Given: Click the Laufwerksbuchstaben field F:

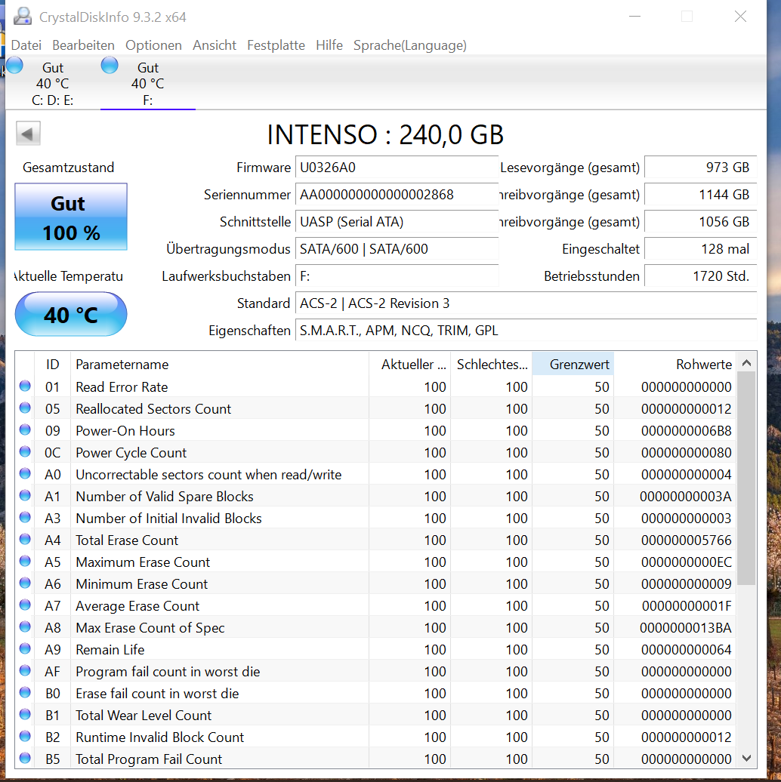Looking at the screenshot, I should [x=397, y=276].
